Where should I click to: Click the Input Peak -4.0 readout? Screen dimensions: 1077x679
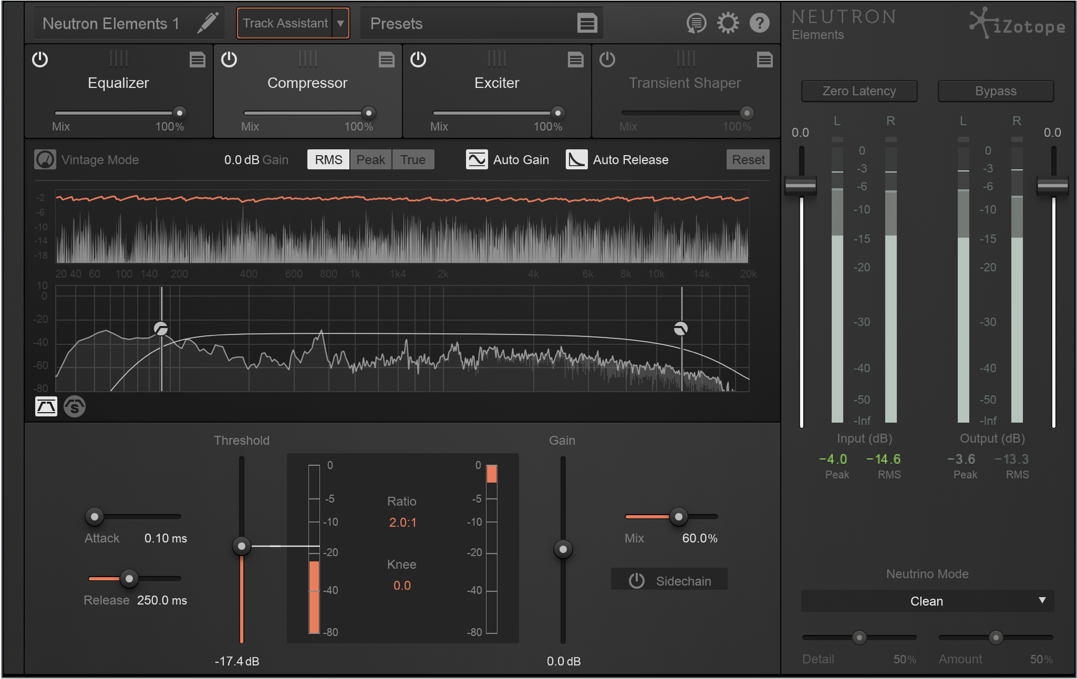(x=833, y=459)
